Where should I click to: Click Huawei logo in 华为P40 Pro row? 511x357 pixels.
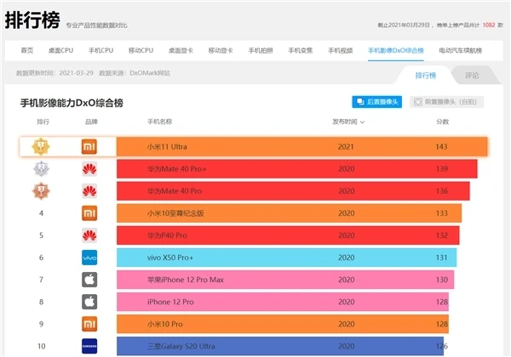[x=89, y=235]
